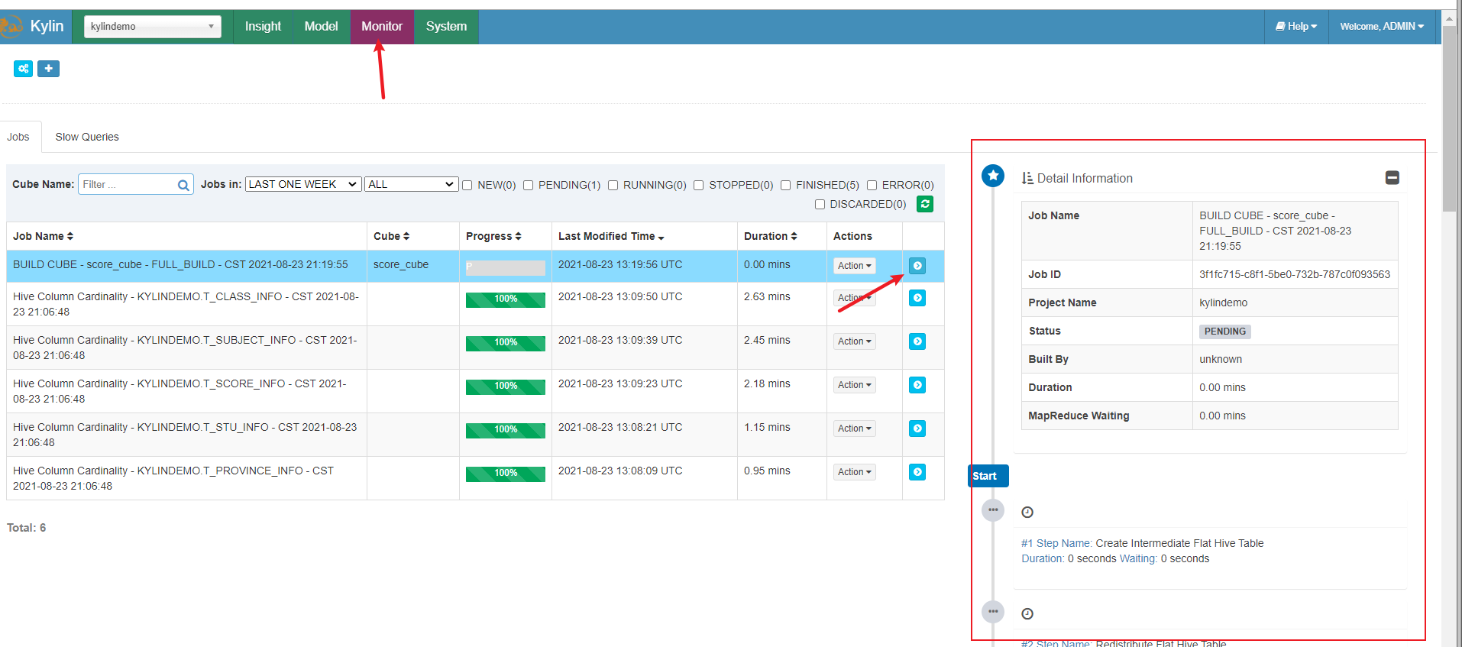The width and height of the screenshot is (1462, 647).
Task: Open Action dropdown for T_SCORE_INFO job
Action: [854, 385]
